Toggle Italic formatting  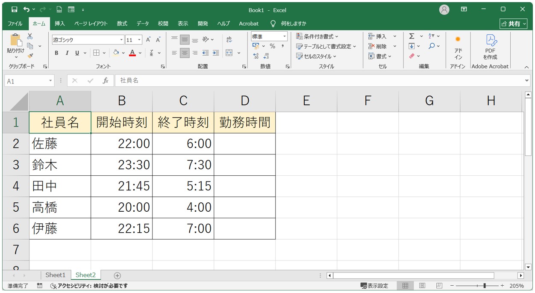pos(67,53)
